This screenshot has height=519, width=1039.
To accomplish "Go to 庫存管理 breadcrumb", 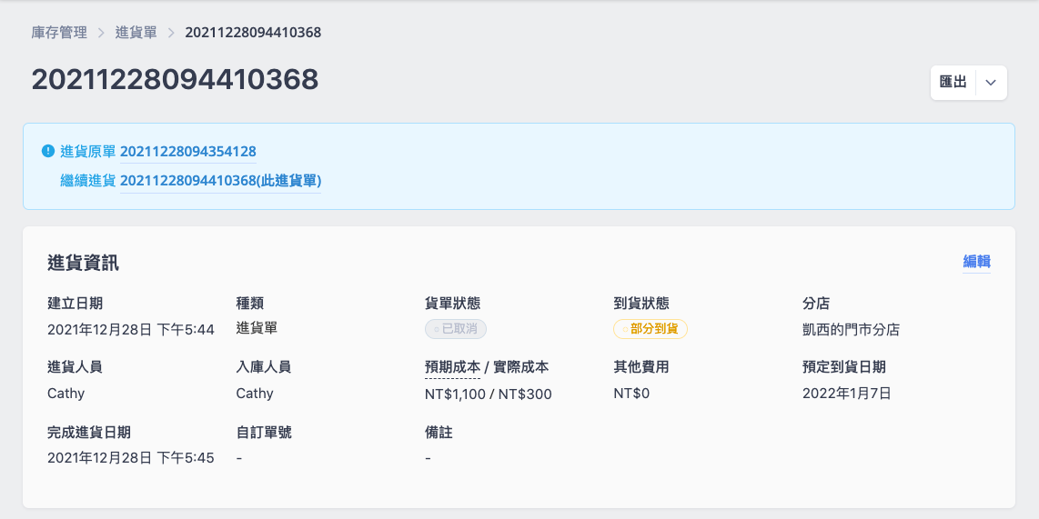I will pos(60,33).
